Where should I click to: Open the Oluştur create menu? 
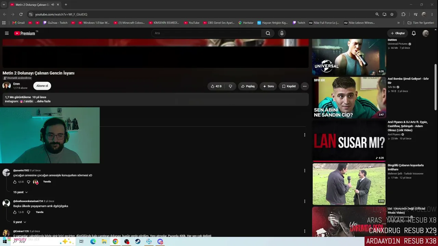click(x=398, y=33)
